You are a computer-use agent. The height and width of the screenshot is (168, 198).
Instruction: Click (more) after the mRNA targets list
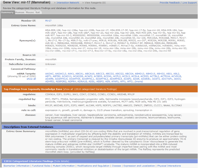click(x=139, y=81)
